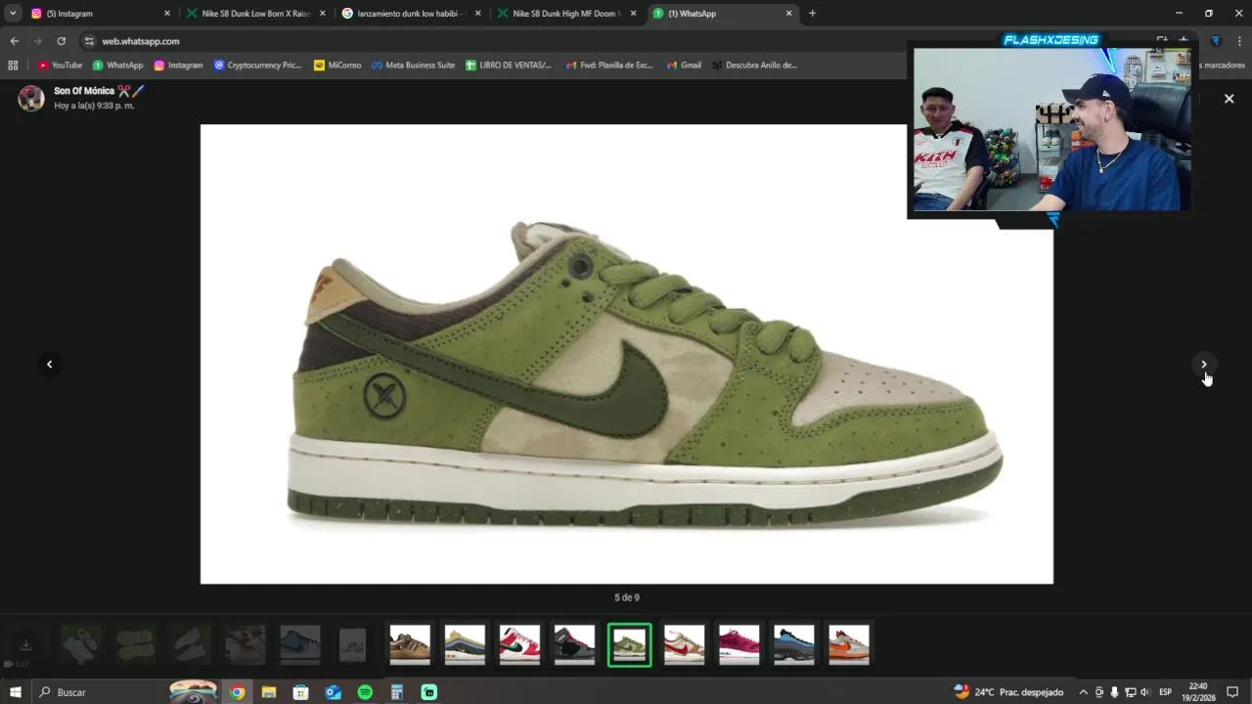Open the Chrome apps grid in bookmarks bar

(x=13, y=66)
